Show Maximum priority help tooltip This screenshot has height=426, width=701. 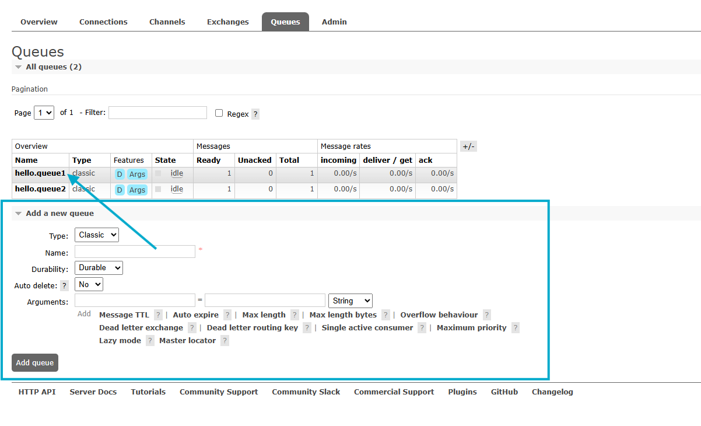click(516, 328)
